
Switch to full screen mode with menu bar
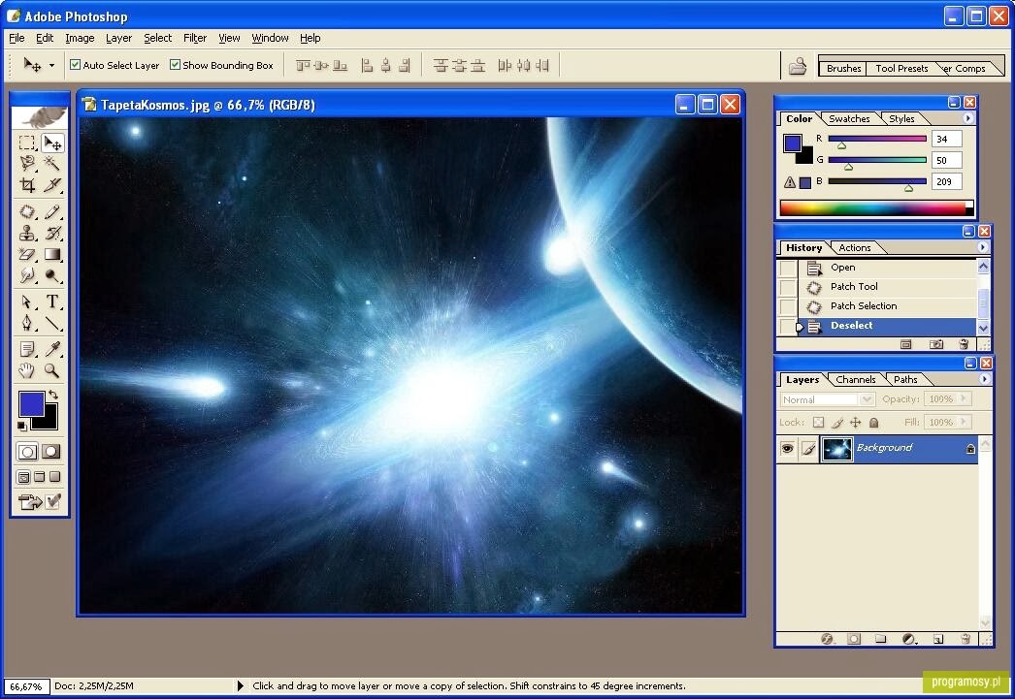(x=39, y=477)
